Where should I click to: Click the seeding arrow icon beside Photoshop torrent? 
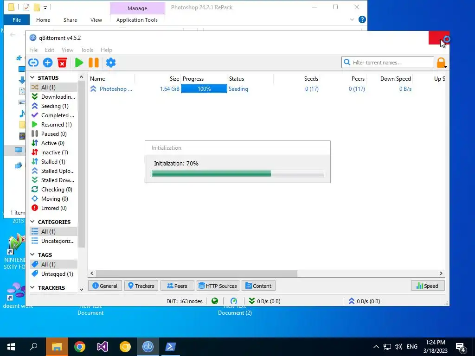coord(93,89)
